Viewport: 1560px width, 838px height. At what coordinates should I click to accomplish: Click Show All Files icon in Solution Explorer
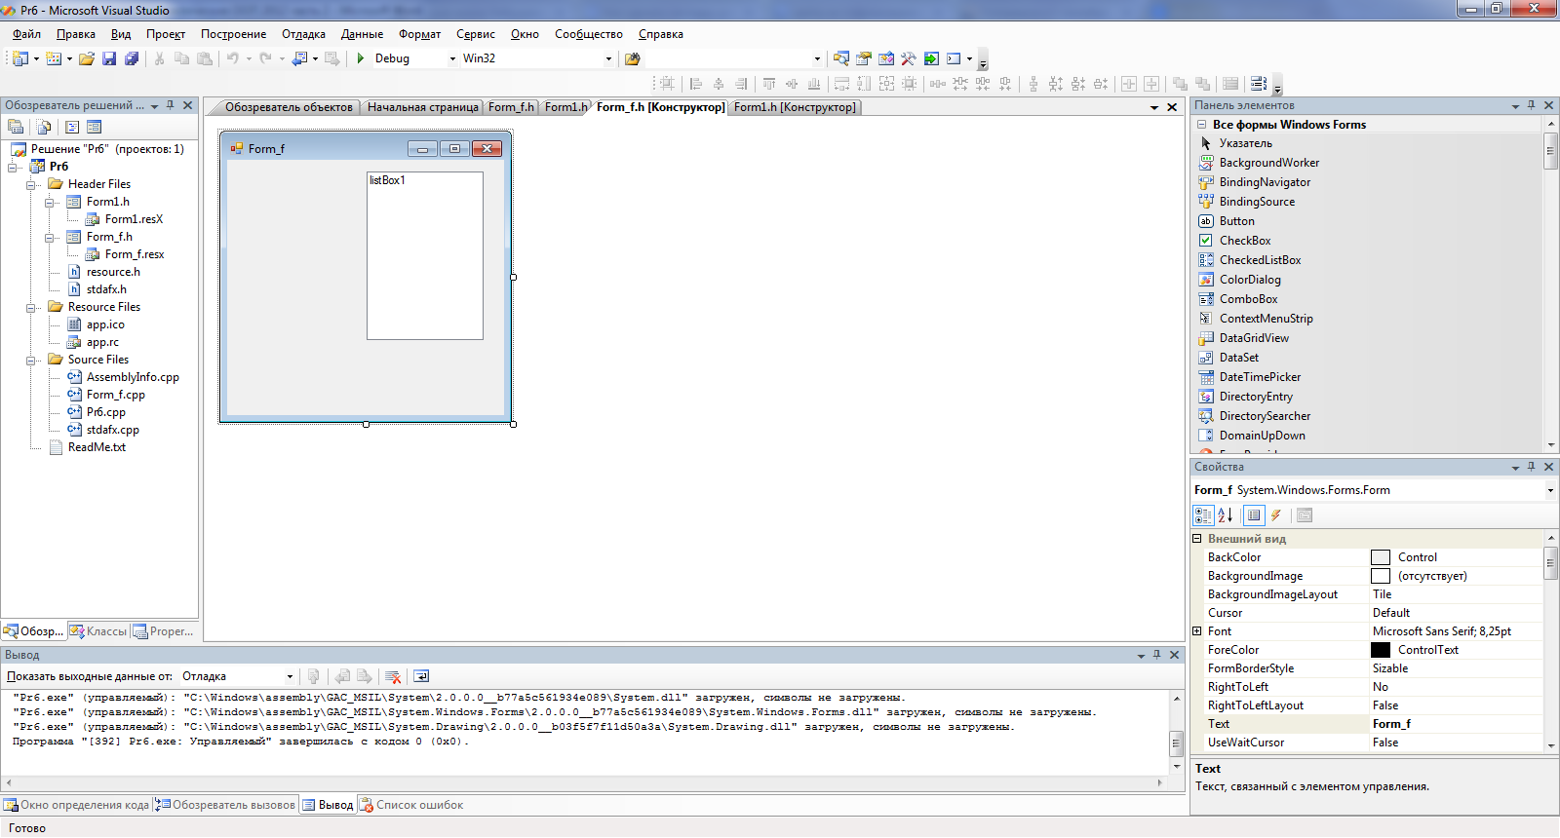click(44, 127)
